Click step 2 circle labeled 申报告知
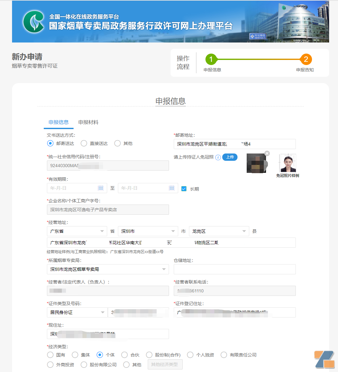The width and height of the screenshot is (338, 372). coord(305,59)
